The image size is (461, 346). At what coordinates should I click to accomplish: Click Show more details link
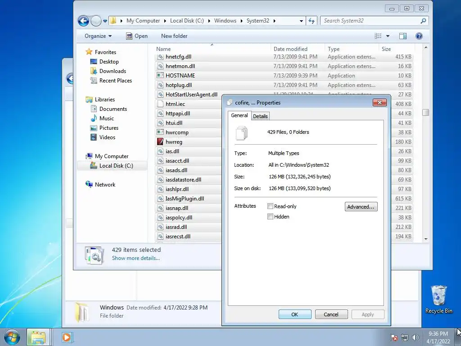click(136, 258)
